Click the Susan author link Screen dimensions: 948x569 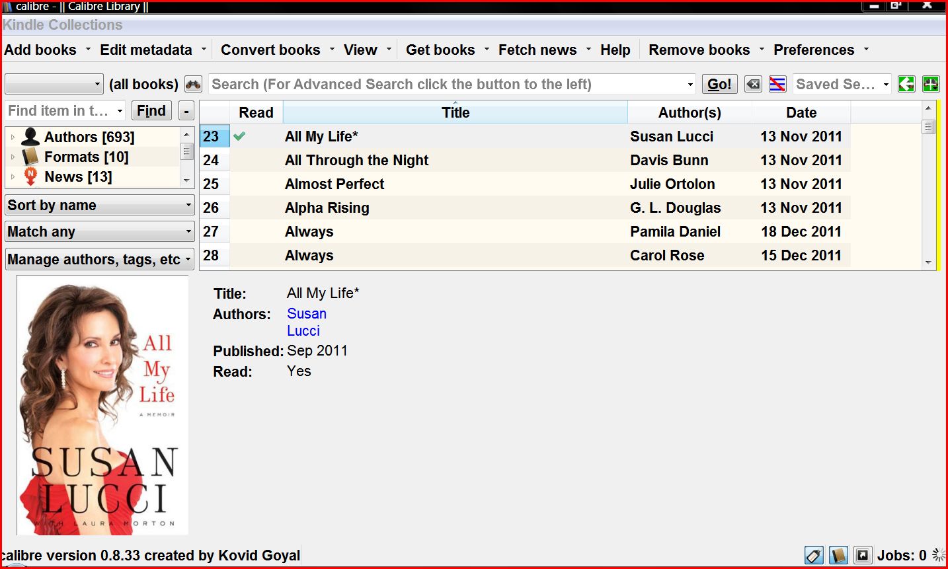pyautogui.click(x=306, y=313)
